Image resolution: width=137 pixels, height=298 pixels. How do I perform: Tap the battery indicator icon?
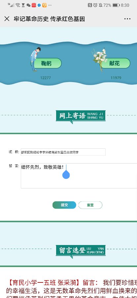116,5
